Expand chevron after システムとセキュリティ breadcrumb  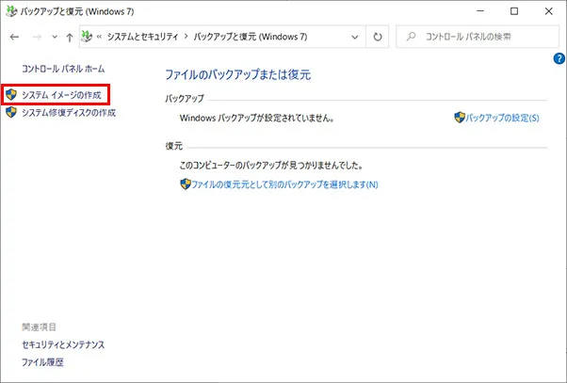pos(186,37)
